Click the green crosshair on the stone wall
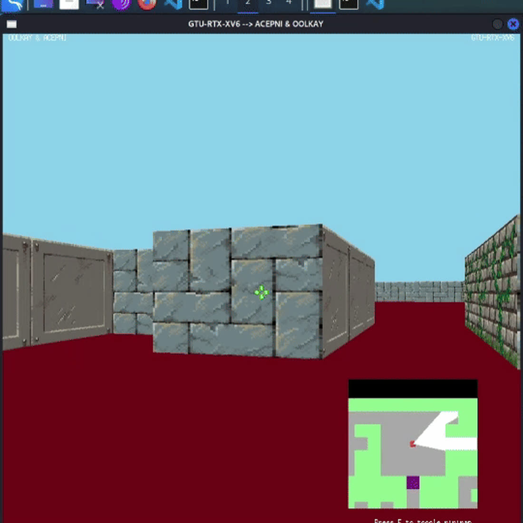The image size is (523, 523). 261,292
